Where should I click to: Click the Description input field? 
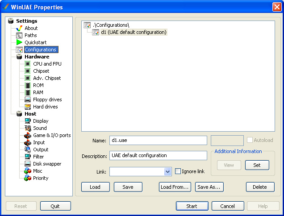(158, 155)
